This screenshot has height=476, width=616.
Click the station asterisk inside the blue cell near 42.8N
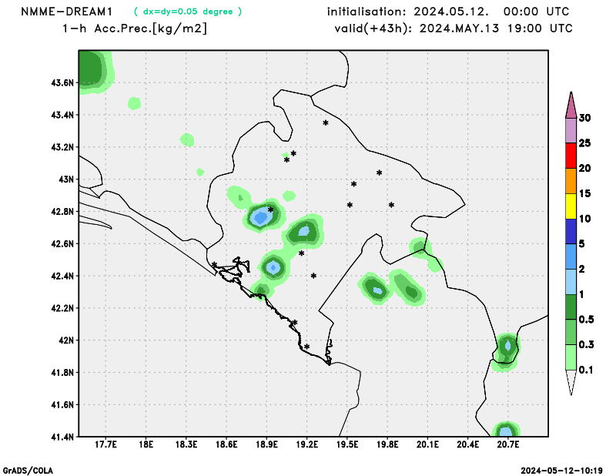point(271,210)
